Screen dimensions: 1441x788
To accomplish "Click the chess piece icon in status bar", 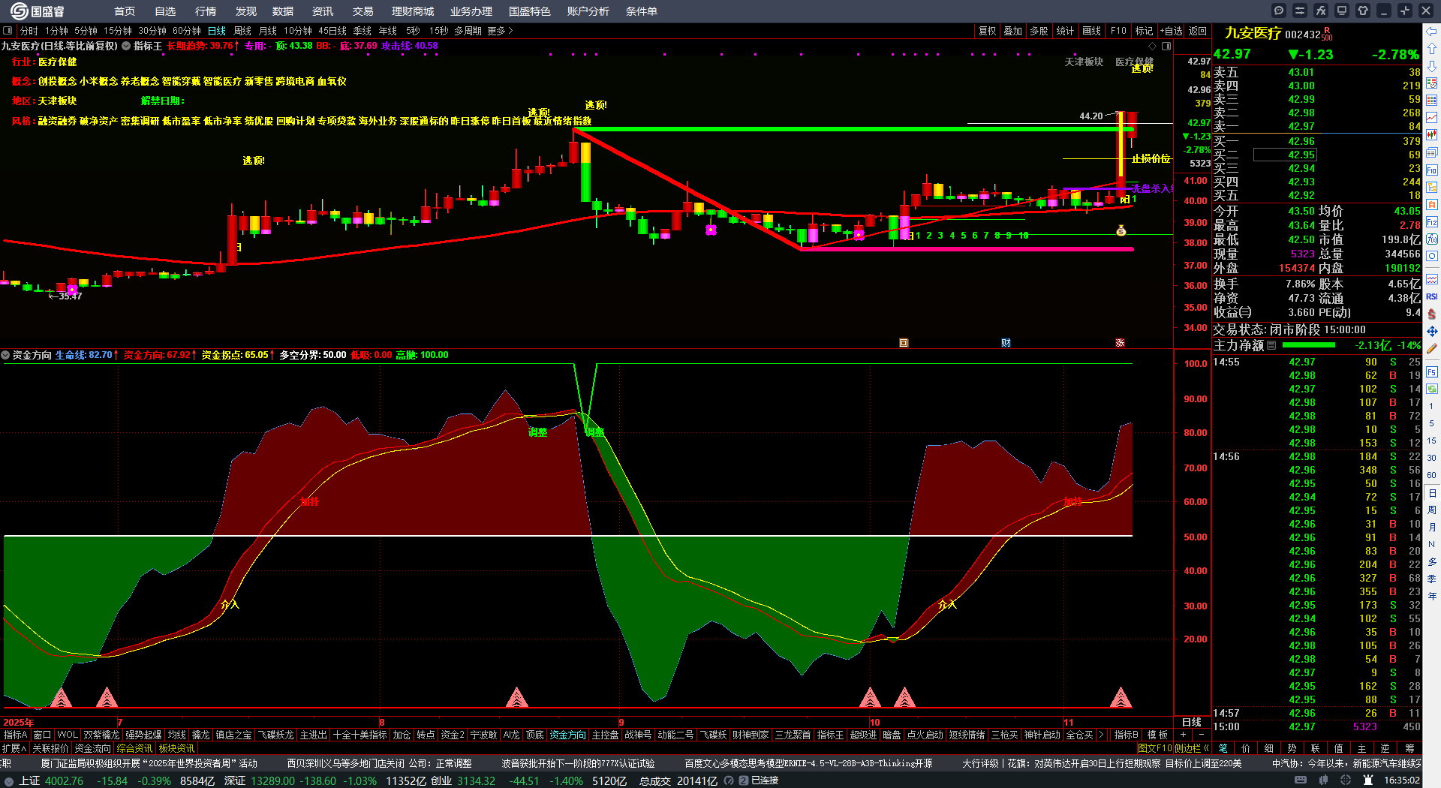I will (x=1368, y=780).
